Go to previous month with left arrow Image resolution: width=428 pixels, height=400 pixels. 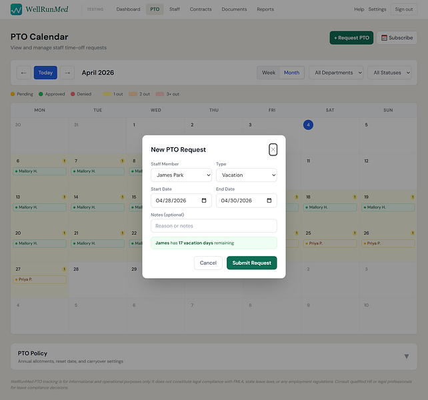pyautogui.click(x=24, y=73)
